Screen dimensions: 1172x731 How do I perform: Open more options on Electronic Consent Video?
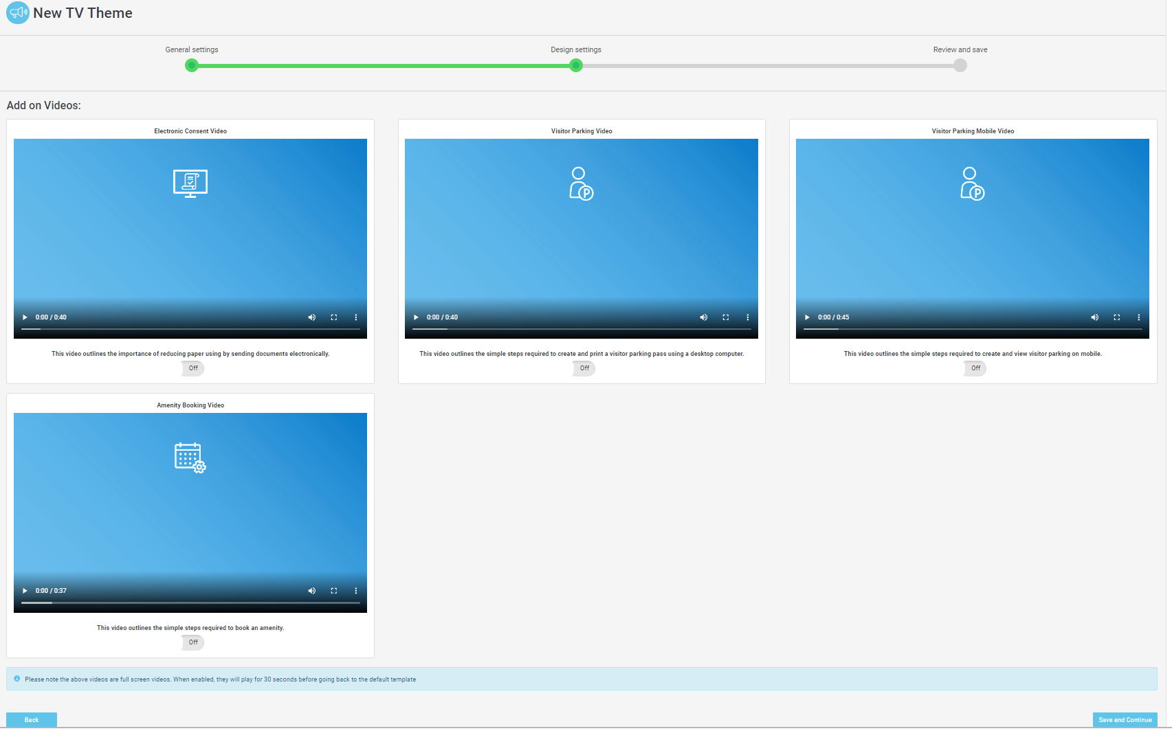point(355,317)
